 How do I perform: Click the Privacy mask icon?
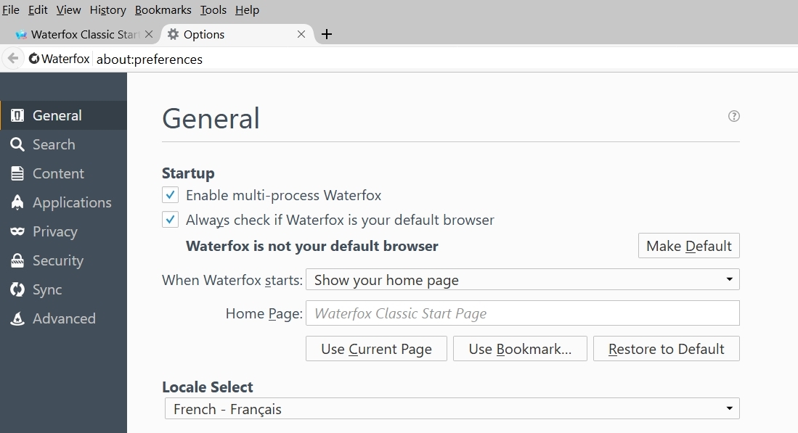(x=17, y=231)
